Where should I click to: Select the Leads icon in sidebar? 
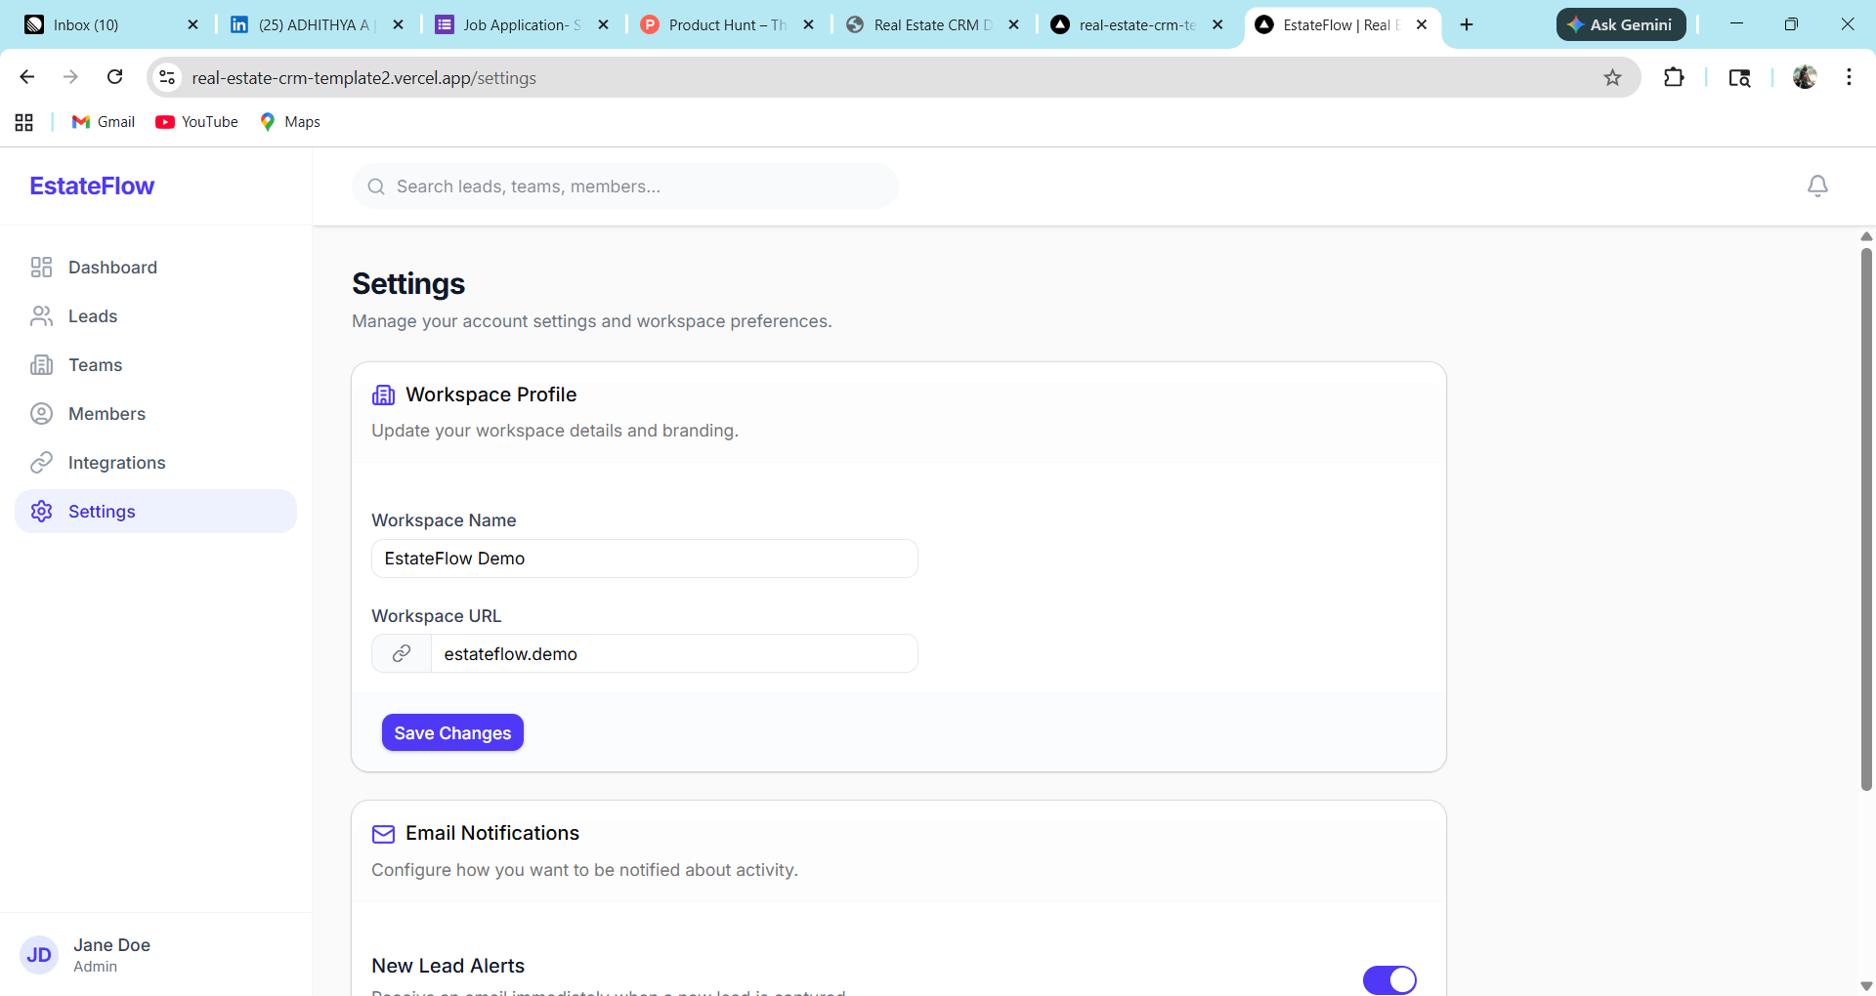click(x=40, y=315)
